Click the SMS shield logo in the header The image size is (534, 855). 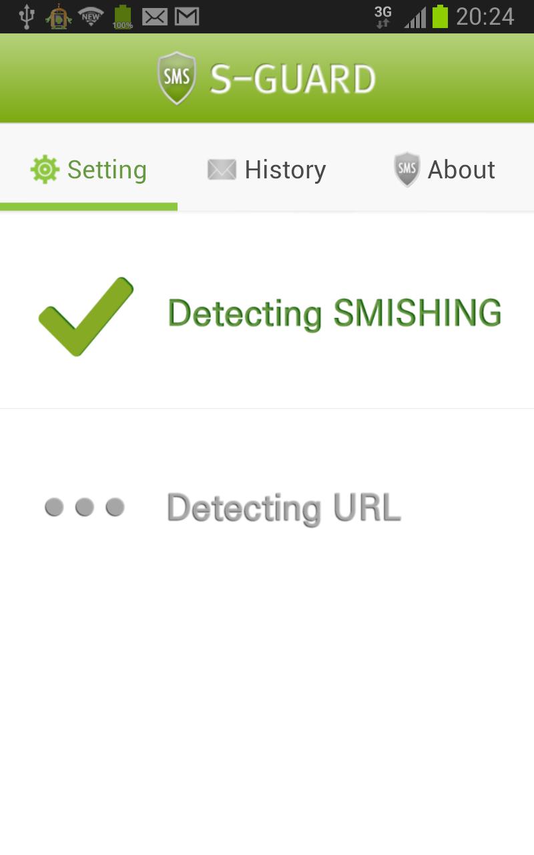(175, 77)
